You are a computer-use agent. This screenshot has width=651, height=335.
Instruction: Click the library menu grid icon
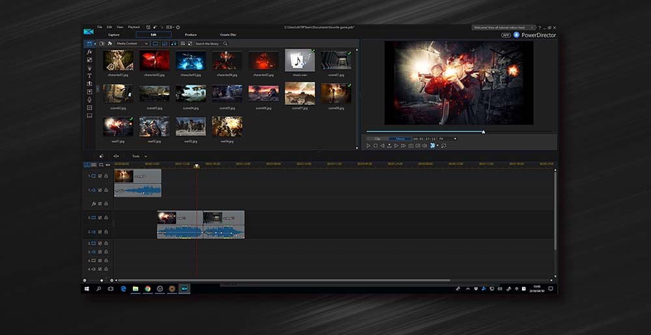click(x=183, y=44)
